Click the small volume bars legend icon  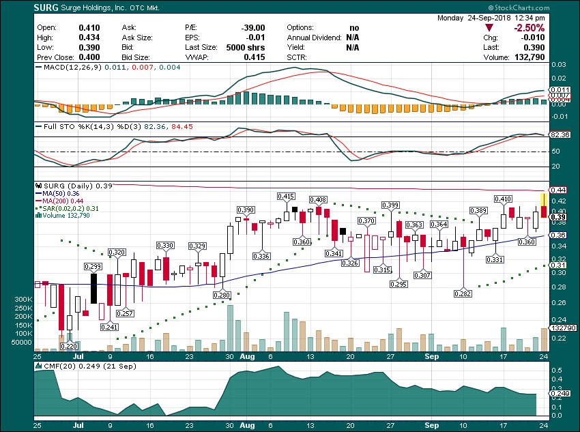[x=38, y=215]
